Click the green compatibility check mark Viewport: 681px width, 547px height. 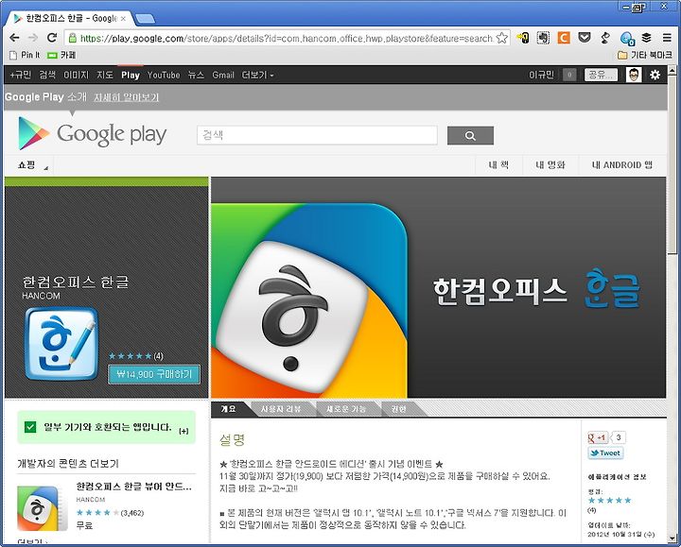30,427
